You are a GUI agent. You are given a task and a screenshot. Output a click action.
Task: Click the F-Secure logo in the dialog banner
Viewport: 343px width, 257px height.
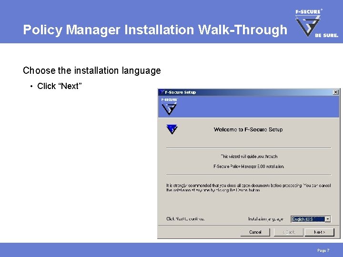[169, 107]
